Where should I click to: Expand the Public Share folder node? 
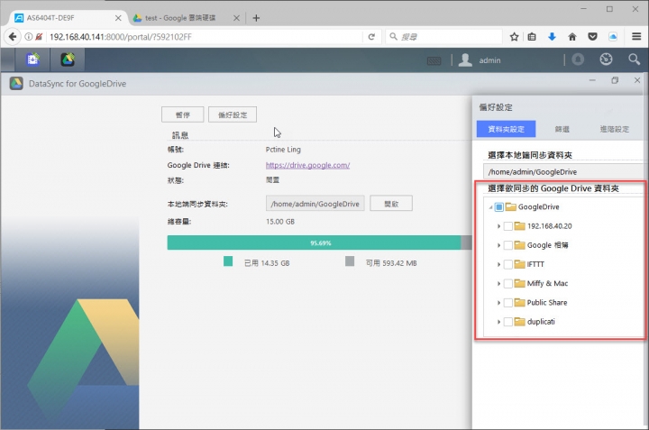[x=498, y=303]
